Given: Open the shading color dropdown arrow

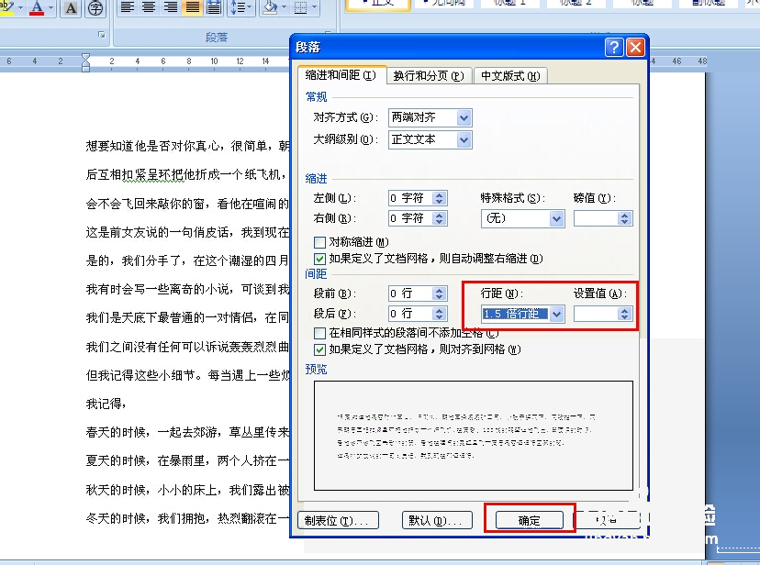Looking at the screenshot, I should pos(284,7).
